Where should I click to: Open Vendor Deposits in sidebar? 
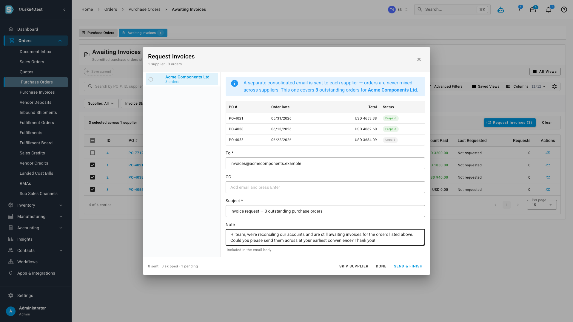[x=35, y=102]
